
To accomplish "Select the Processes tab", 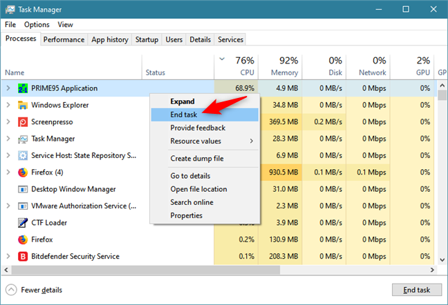I will (21, 39).
